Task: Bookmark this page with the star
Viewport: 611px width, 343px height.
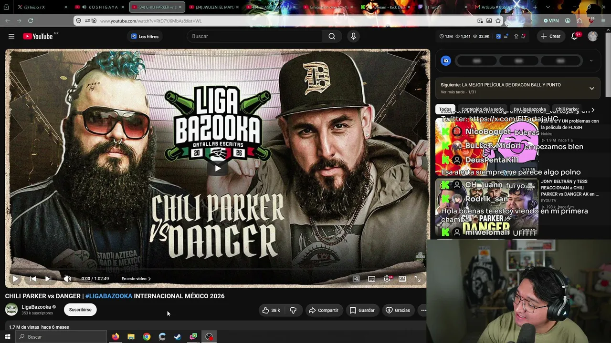Action: click(x=498, y=20)
